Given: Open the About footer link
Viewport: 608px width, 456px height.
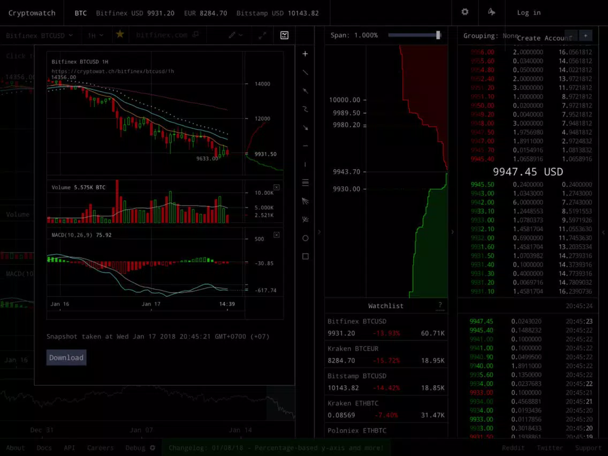Looking at the screenshot, I should pos(16,448).
